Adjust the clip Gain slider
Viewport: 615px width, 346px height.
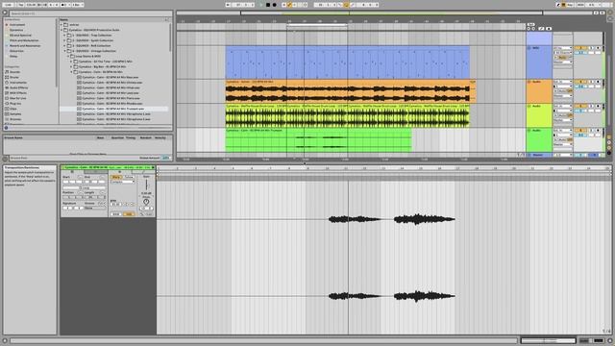(x=146, y=185)
